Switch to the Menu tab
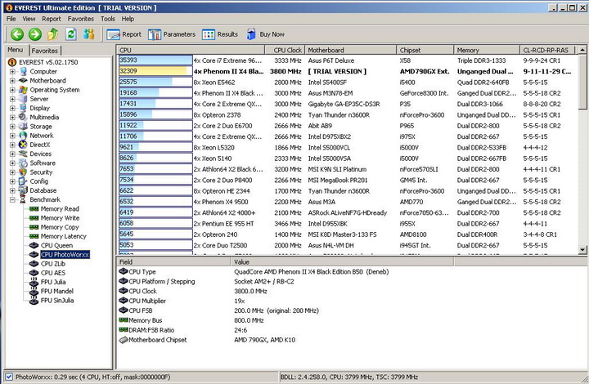The image size is (589, 384). click(x=15, y=50)
